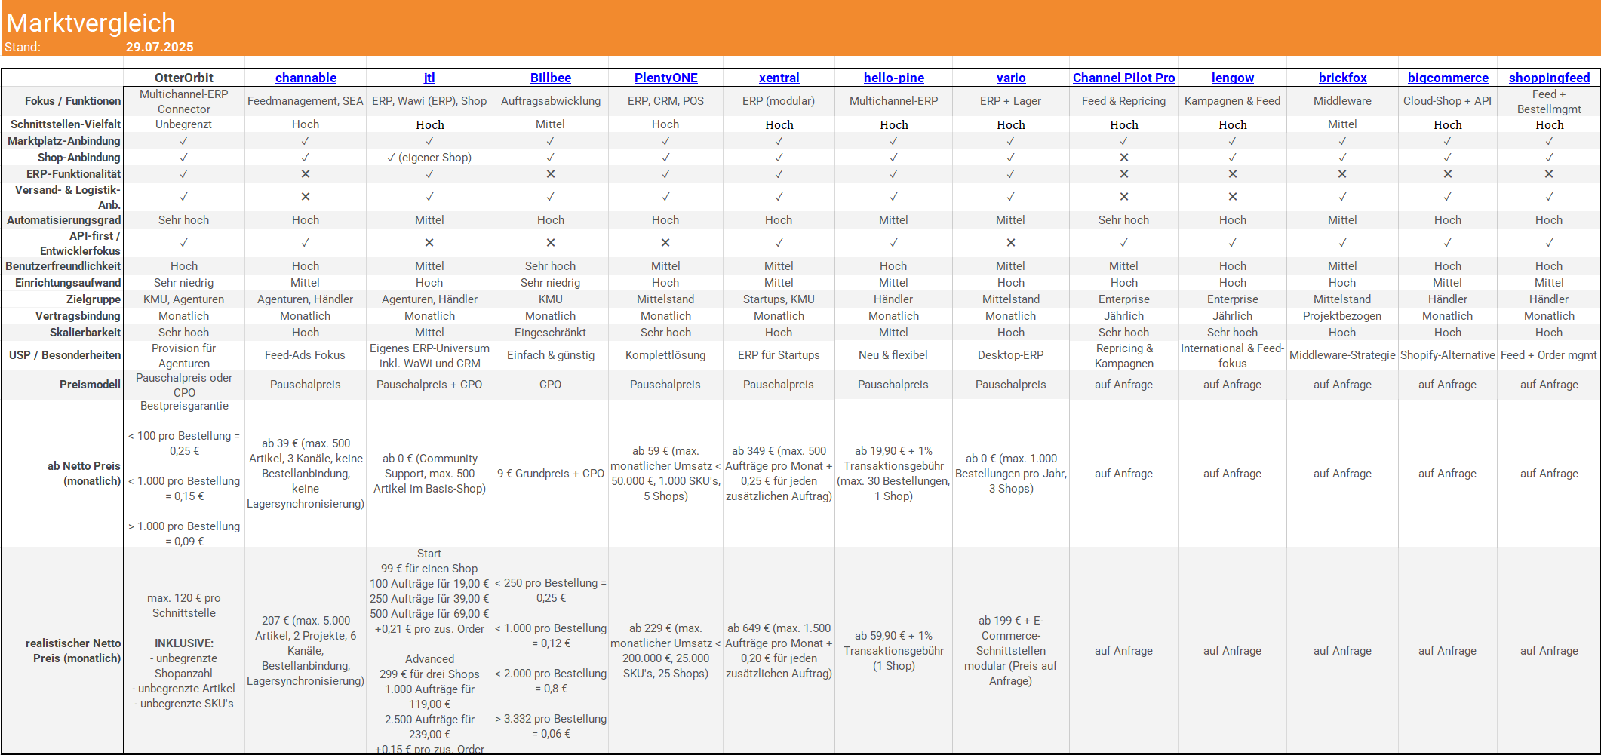Click the date cell 29.07.2025
Screen dimensions: 1601x755
click(160, 47)
